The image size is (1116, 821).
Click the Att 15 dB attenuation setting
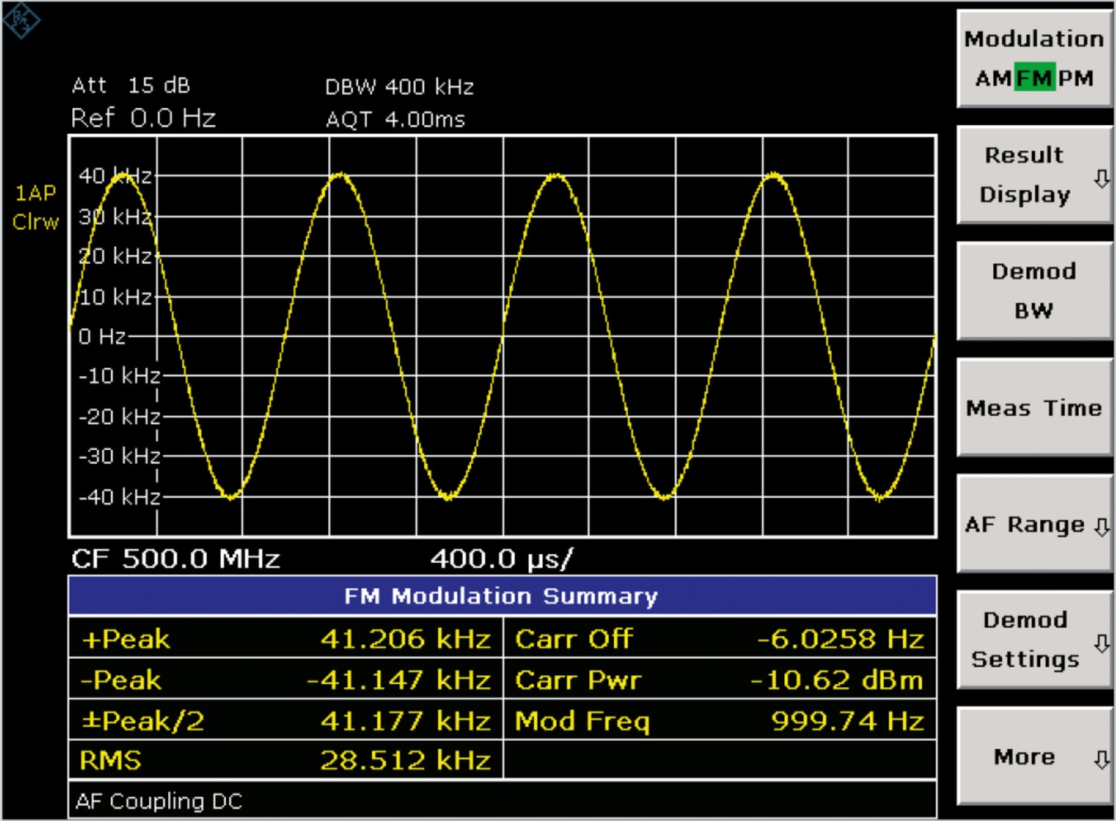pos(130,86)
